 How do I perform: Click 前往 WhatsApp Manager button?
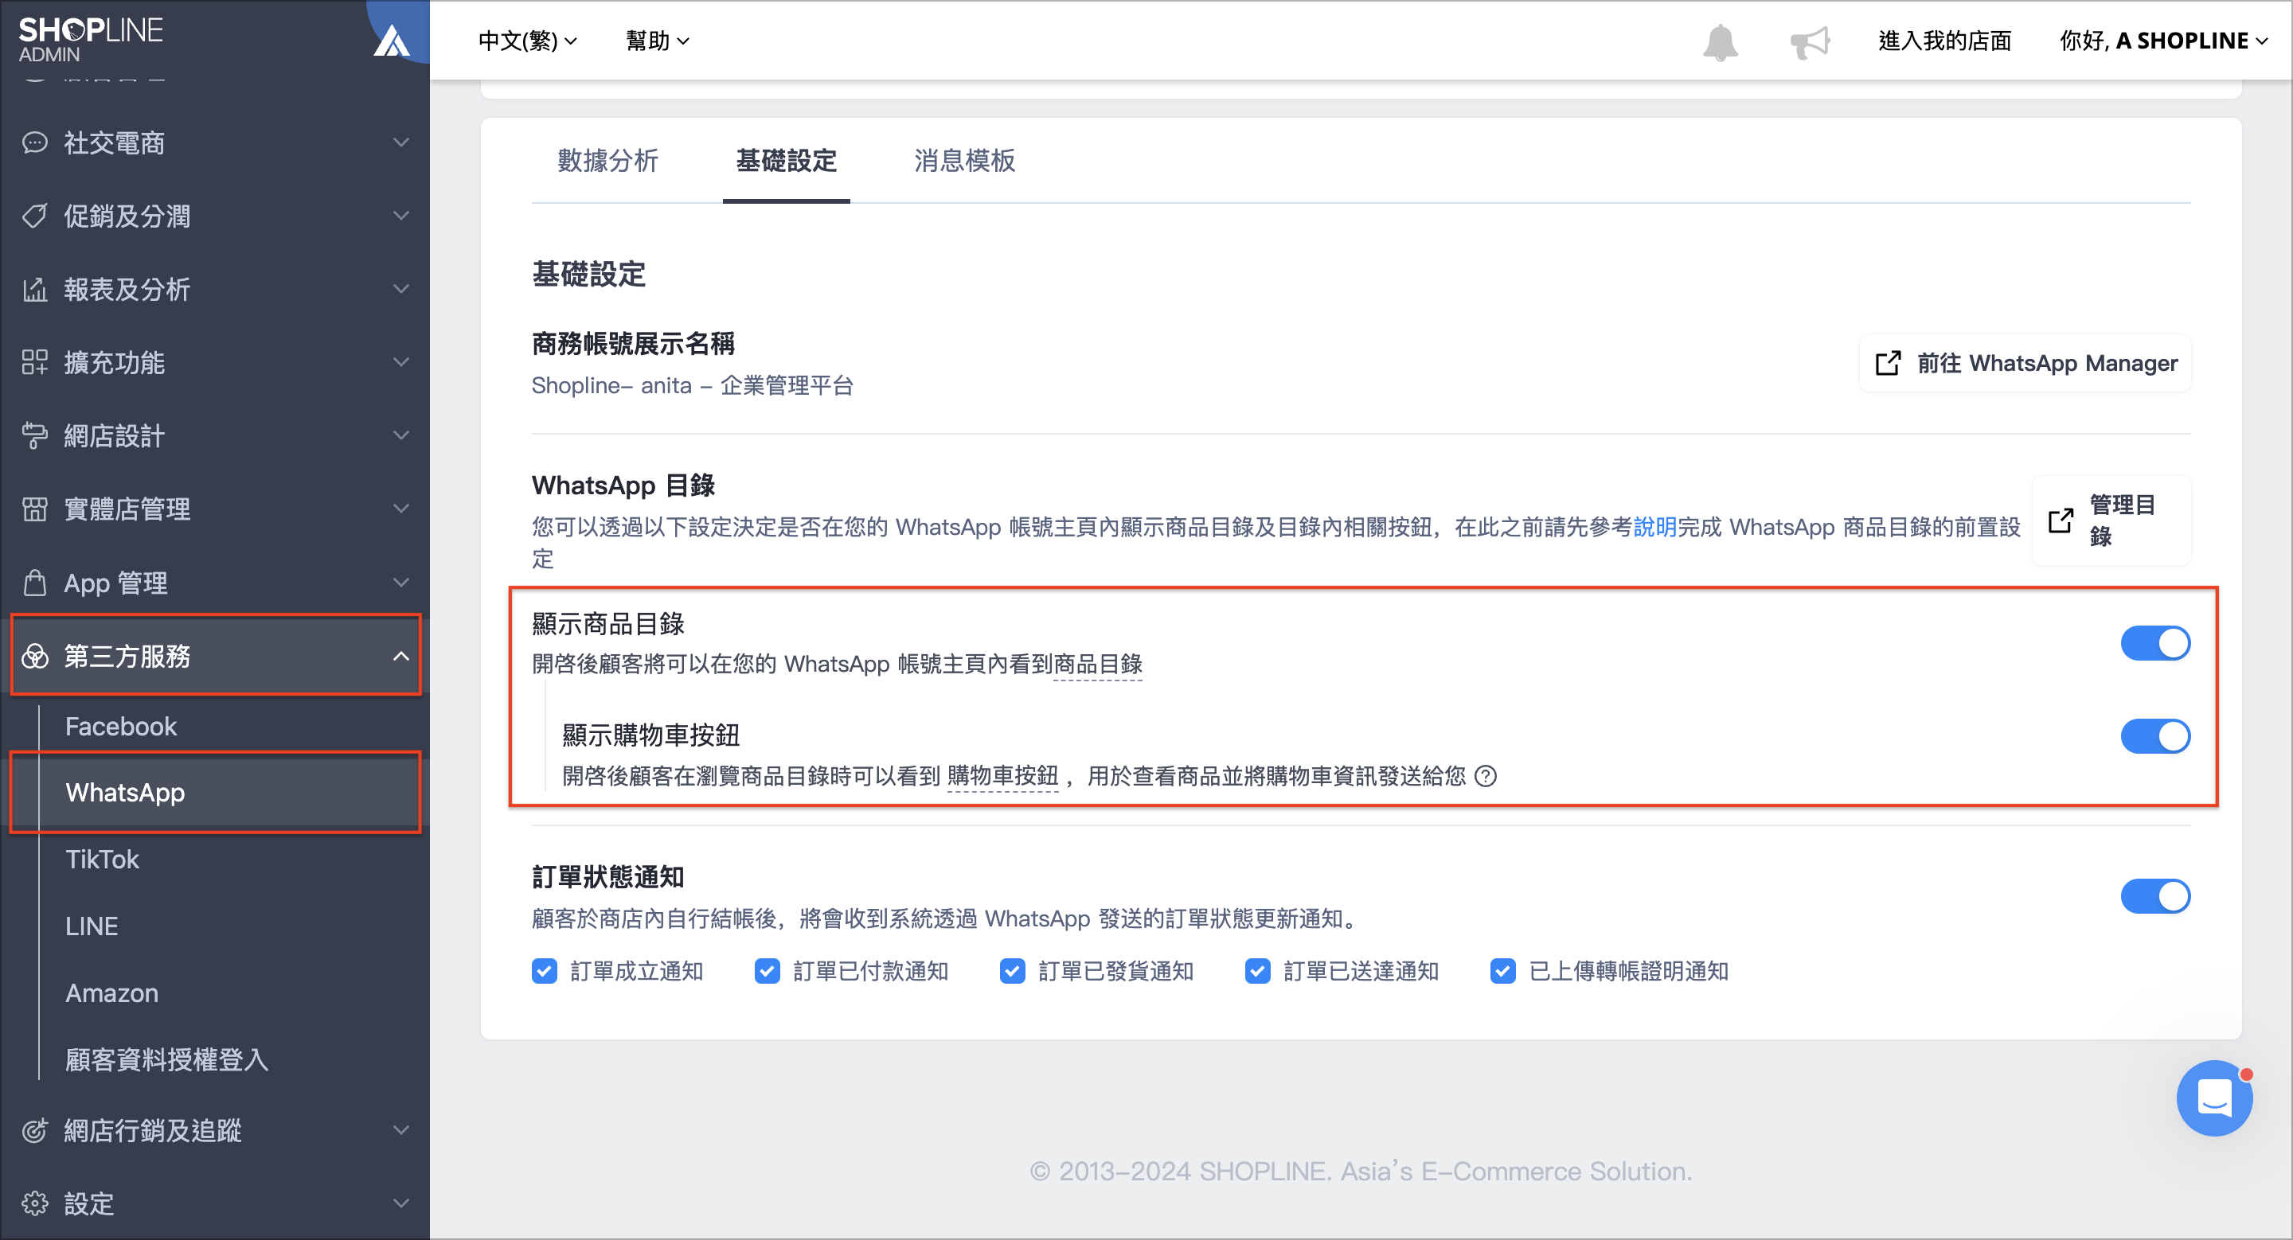[x=2024, y=363]
